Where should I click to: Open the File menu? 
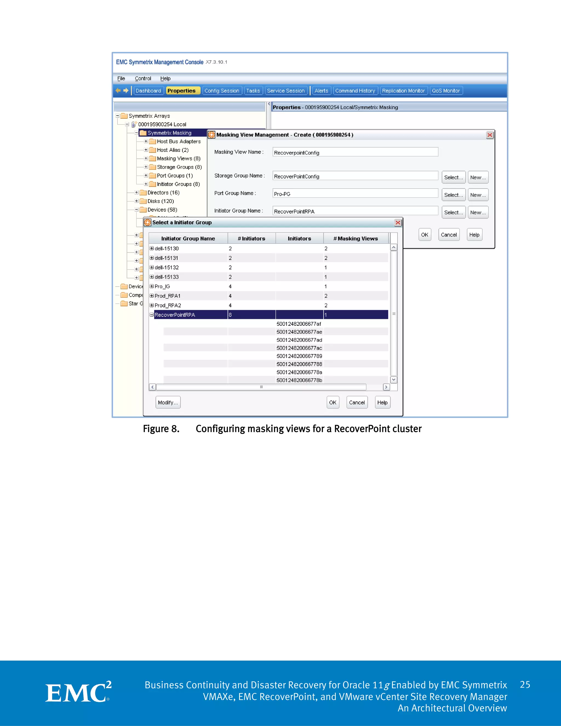[121, 78]
